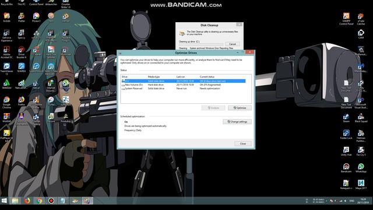The height and width of the screenshot is (210, 373).
Task: Open the Microsoft Visual Studio shortcut
Action: [x=361, y=103]
